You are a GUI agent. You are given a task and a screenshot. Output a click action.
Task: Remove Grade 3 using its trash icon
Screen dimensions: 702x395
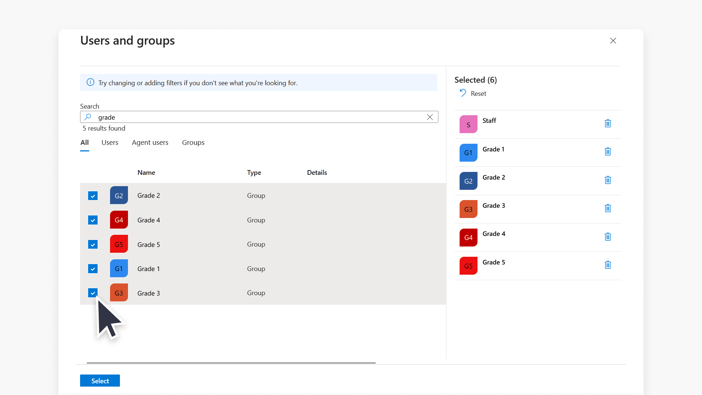(x=608, y=208)
